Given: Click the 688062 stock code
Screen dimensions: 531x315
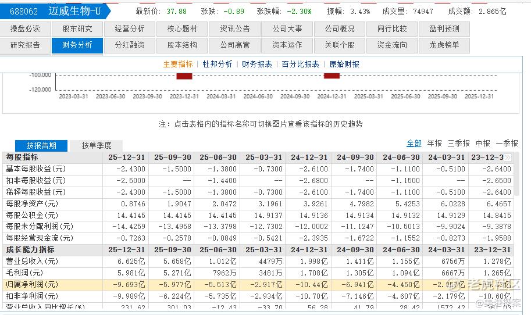Looking at the screenshot, I should coord(24,12).
